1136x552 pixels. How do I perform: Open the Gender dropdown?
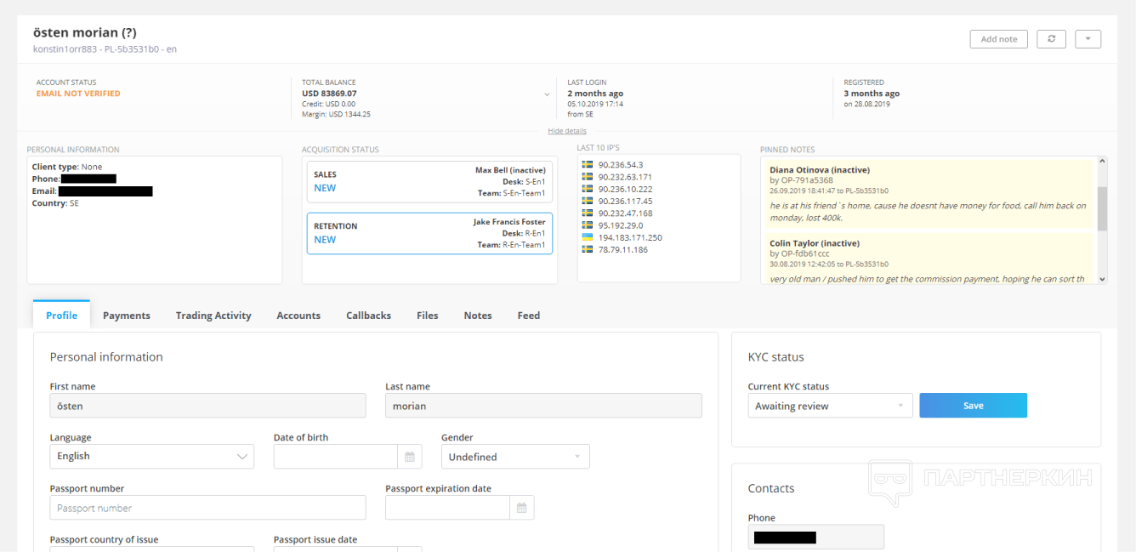pos(515,457)
